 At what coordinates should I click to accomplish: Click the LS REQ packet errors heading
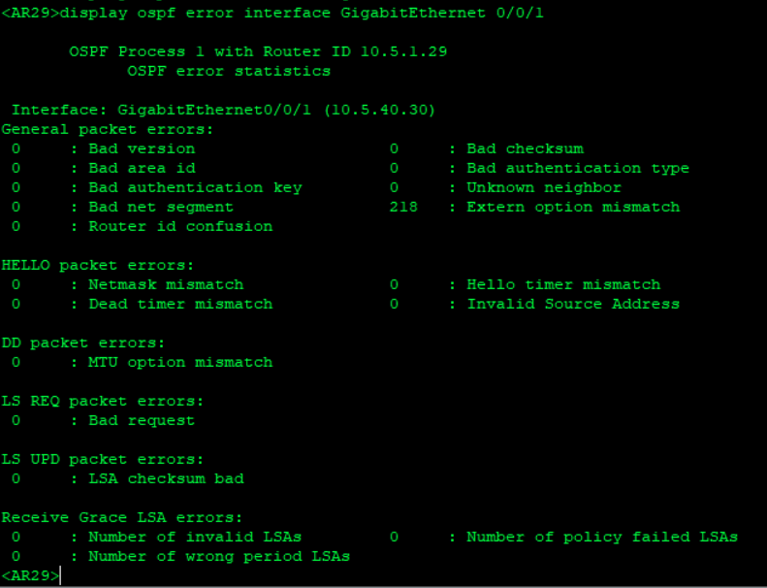coord(103,401)
